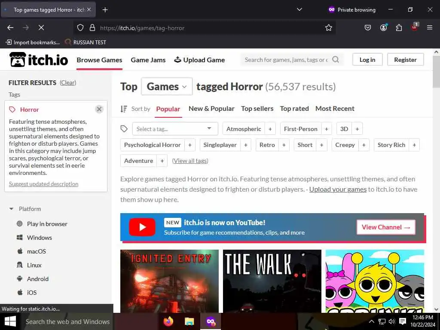The height and width of the screenshot is (330, 440).
Task: Open View all tags link
Action: (x=190, y=161)
